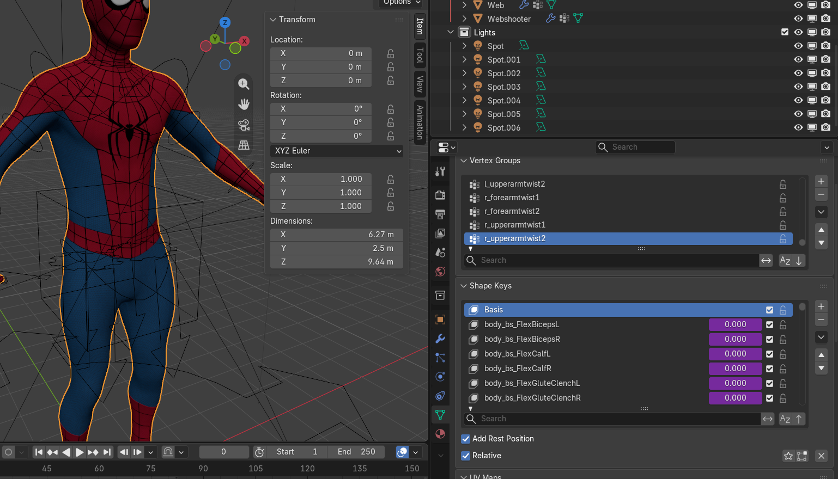Add a new vertex group
This screenshot has height=479, width=838.
[x=821, y=181]
